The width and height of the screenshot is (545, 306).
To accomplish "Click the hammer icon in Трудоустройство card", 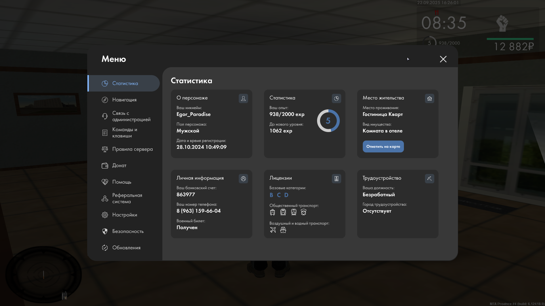I will click(x=429, y=178).
